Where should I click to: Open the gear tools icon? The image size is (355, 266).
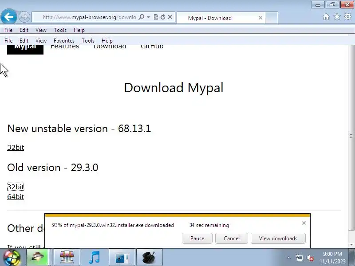tap(348, 17)
